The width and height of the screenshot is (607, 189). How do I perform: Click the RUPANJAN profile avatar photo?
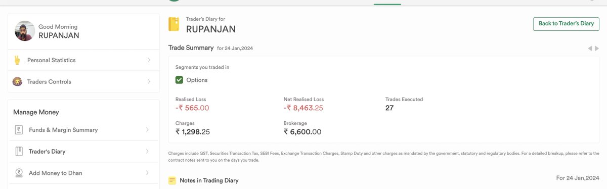[25, 31]
